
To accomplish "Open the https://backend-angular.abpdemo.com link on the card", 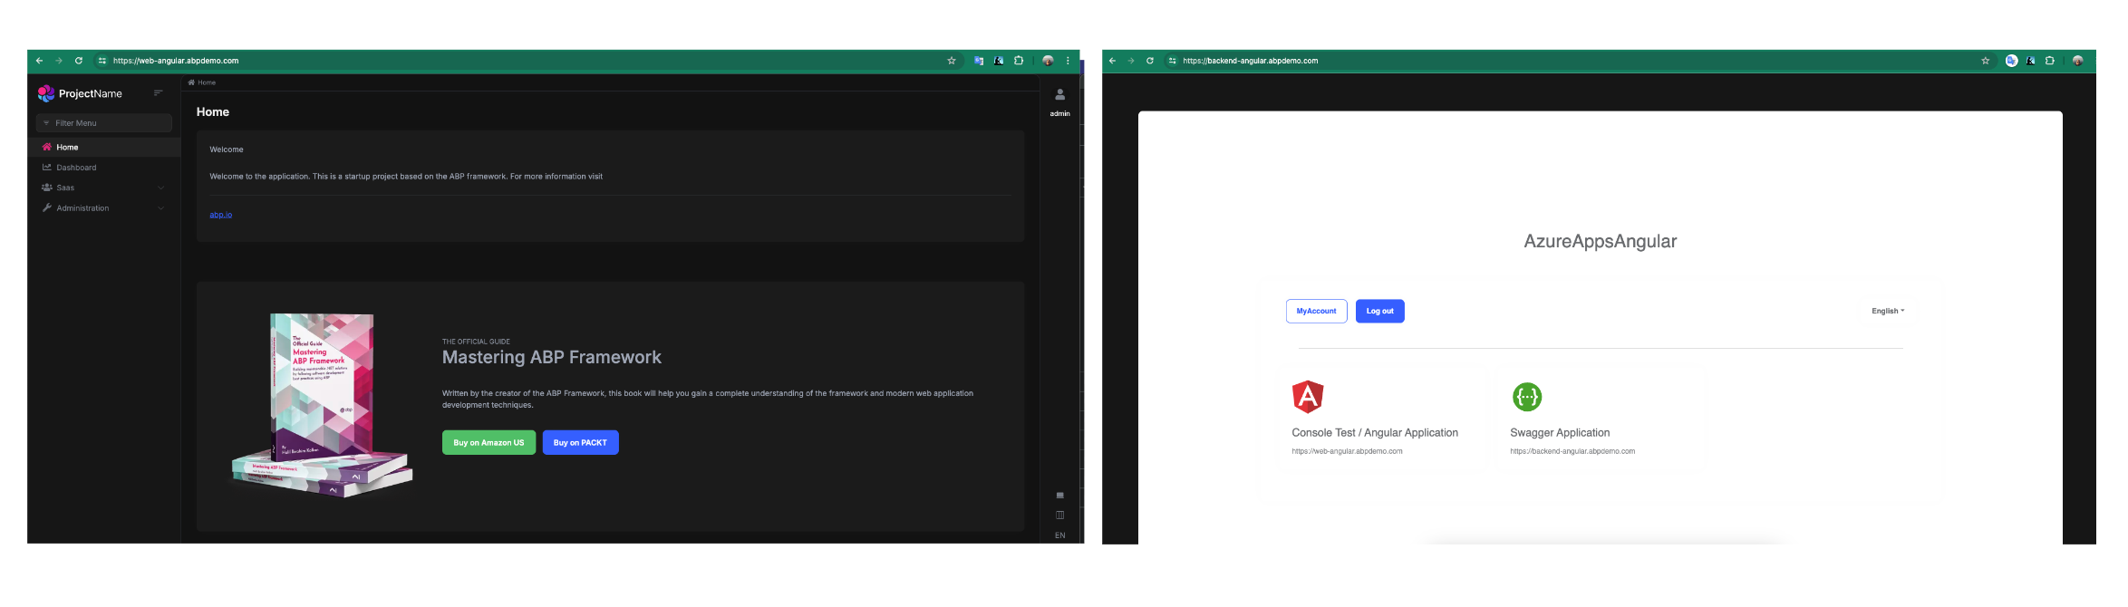I will pos(1572,451).
